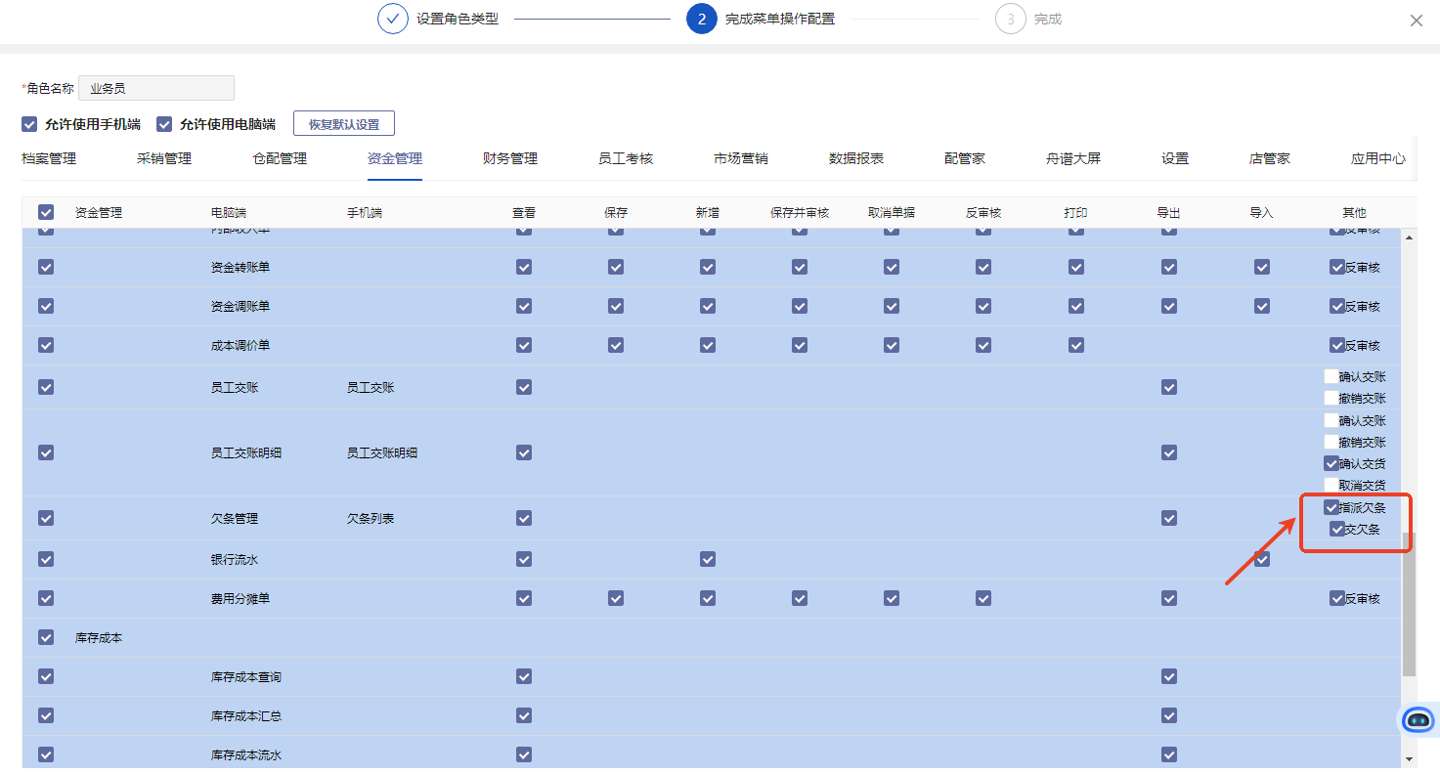Viewport: 1440px width, 774px height.
Task: Toggle 允许使用手机端 checkbox
Action: pos(29,124)
